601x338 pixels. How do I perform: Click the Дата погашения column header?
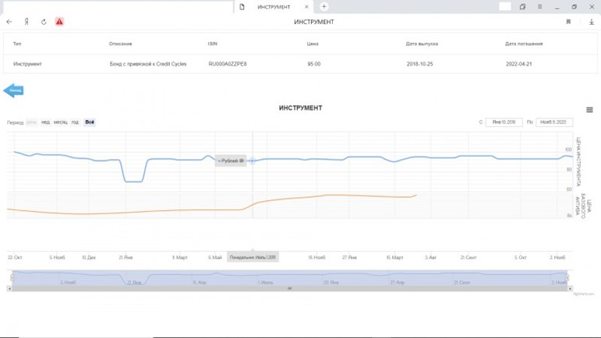click(524, 44)
